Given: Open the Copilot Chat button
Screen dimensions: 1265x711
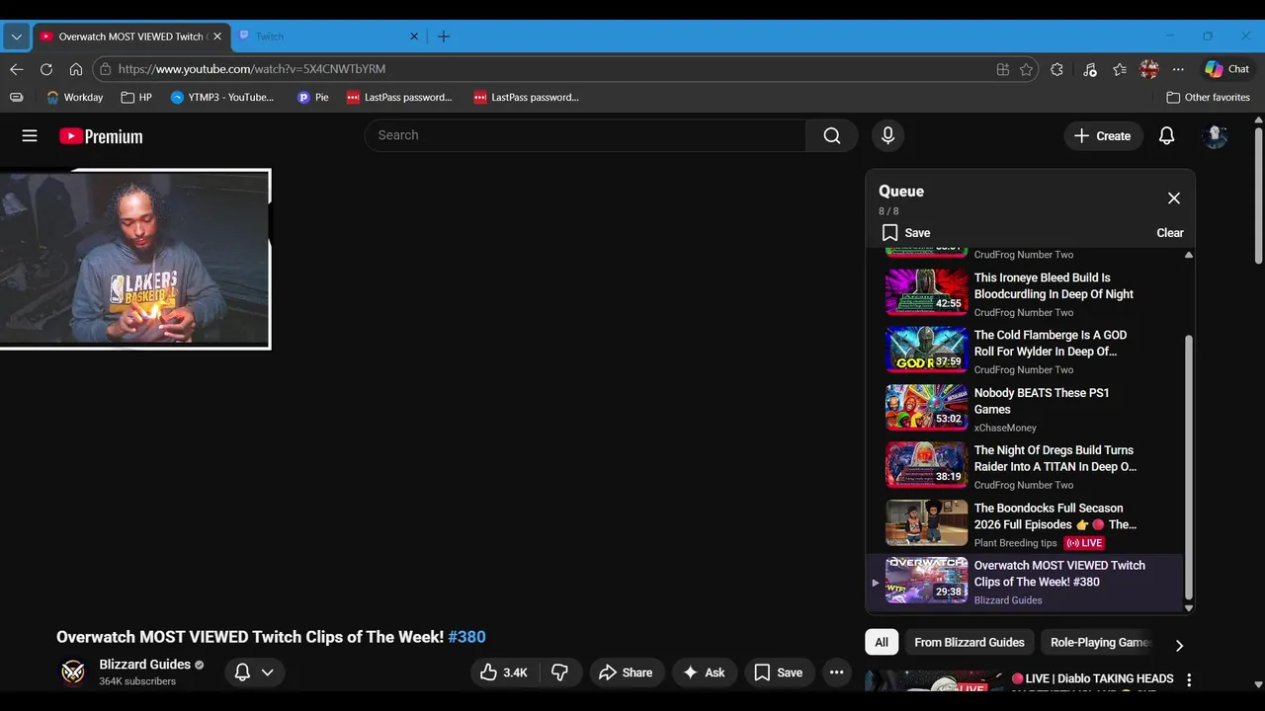Looking at the screenshot, I should 1226,69.
